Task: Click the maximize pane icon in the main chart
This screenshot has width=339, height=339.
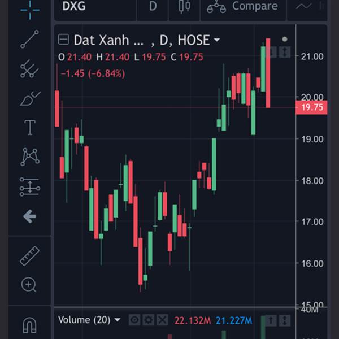Action: [285, 53]
